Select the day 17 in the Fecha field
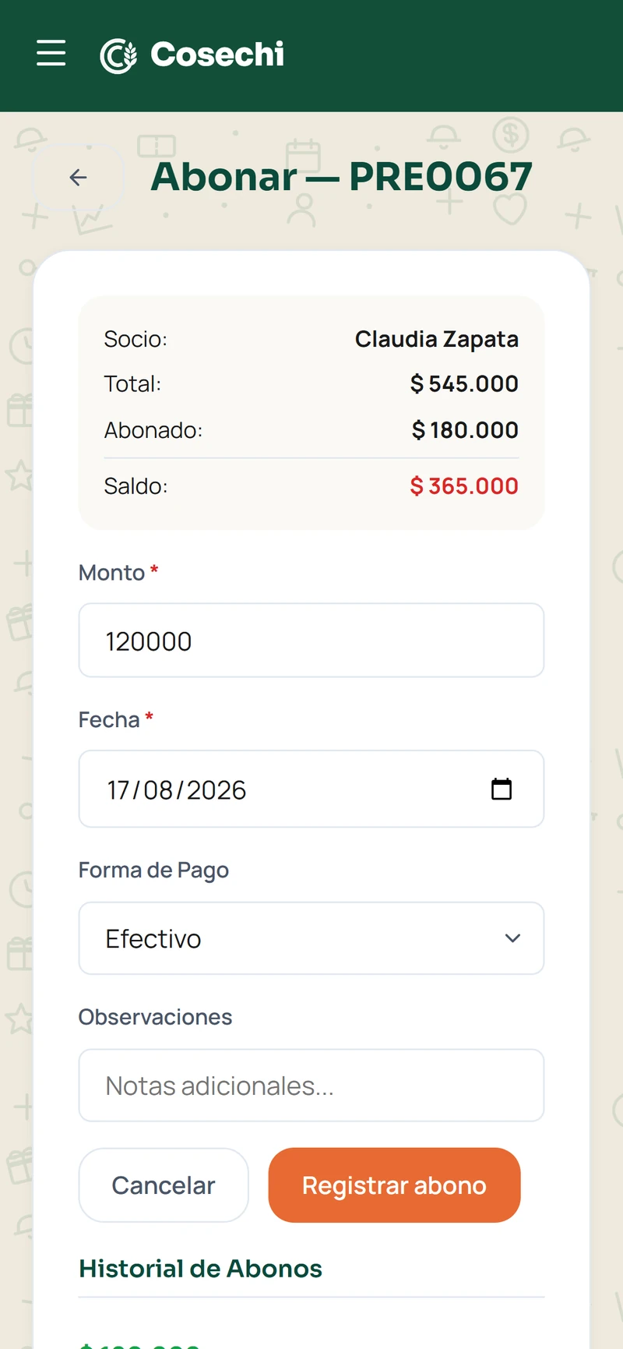 point(119,790)
